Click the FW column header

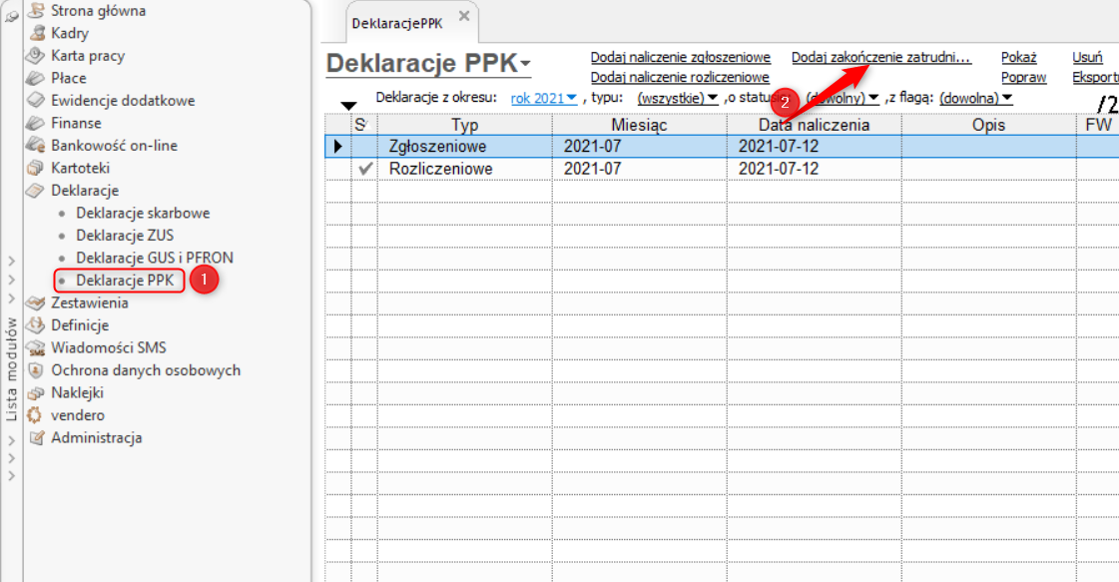click(x=1098, y=125)
